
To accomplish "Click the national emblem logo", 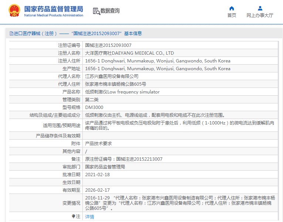I will tap(14, 10).
